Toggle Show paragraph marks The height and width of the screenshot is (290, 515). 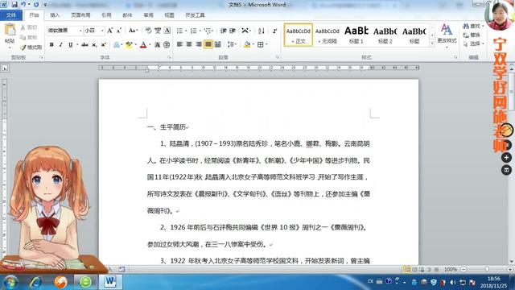point(274,31)
